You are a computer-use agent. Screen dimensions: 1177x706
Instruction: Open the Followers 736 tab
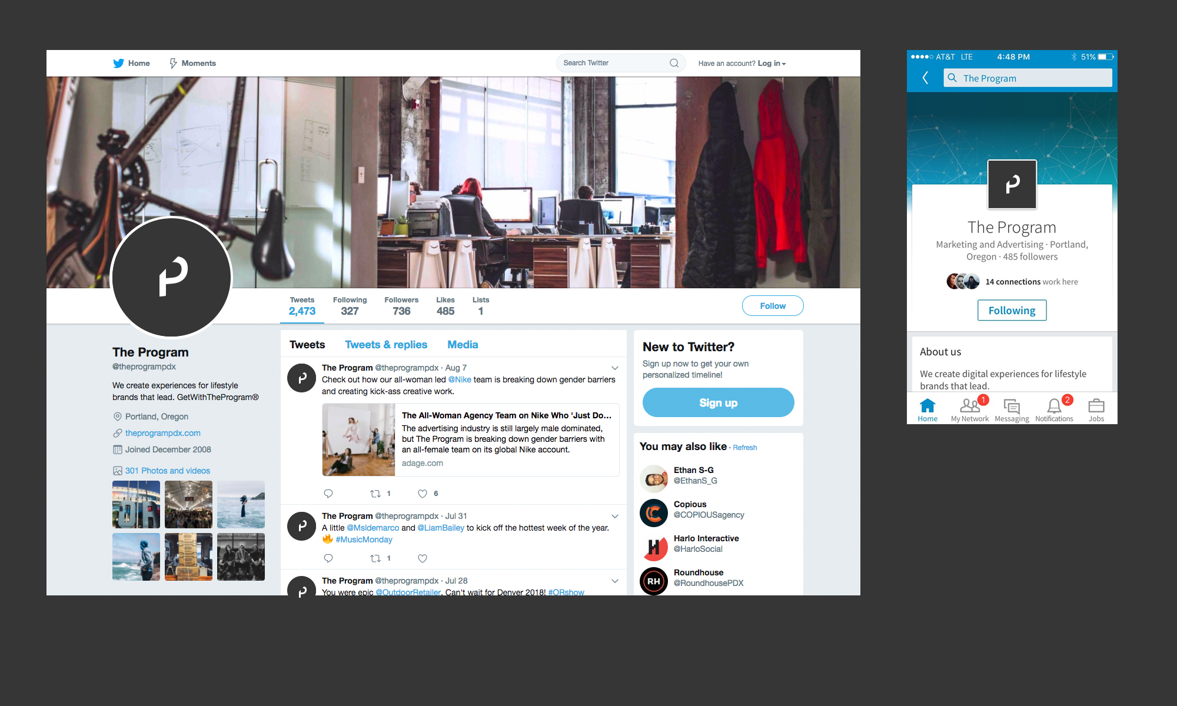click(401, 307)
